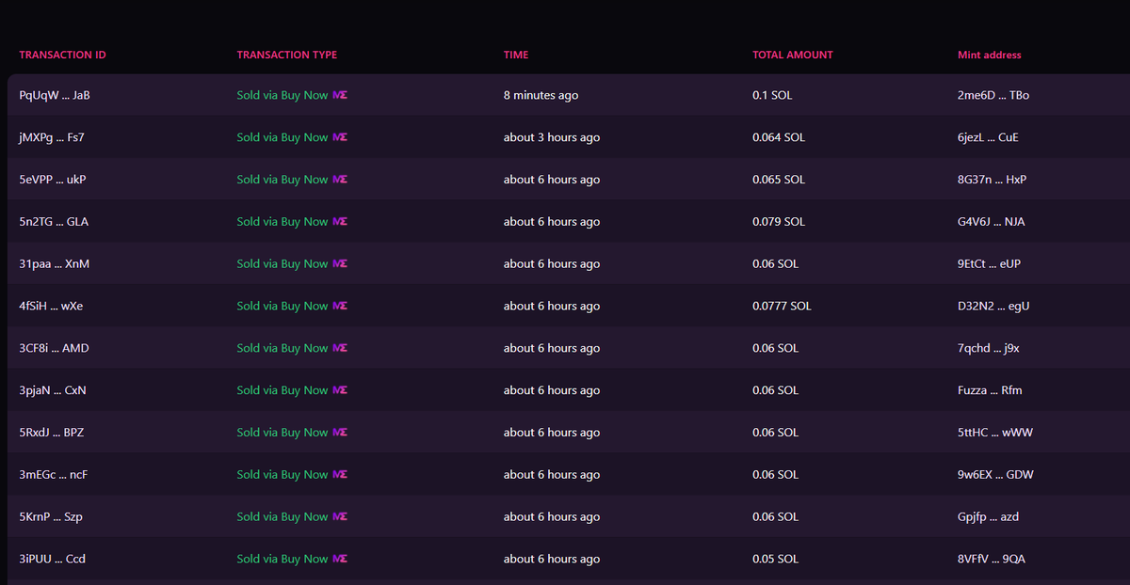
Task: Click the TOTAL AMOUNT column header
Action: (x=793, y=55)
